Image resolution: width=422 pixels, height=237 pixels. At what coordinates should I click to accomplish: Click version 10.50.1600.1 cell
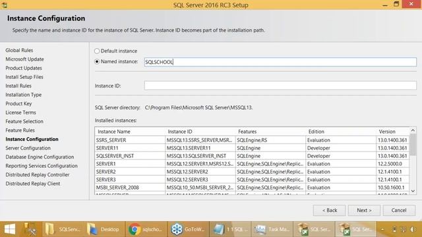pyautogui.click(x=393, y=187)
